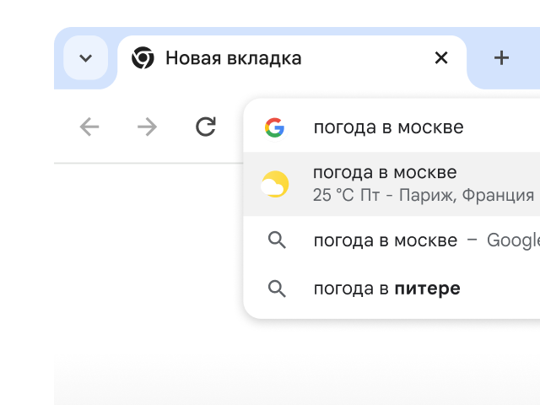Open the tab search dropdown chevron
Screen dimensions: 540x405
[85, 58]
